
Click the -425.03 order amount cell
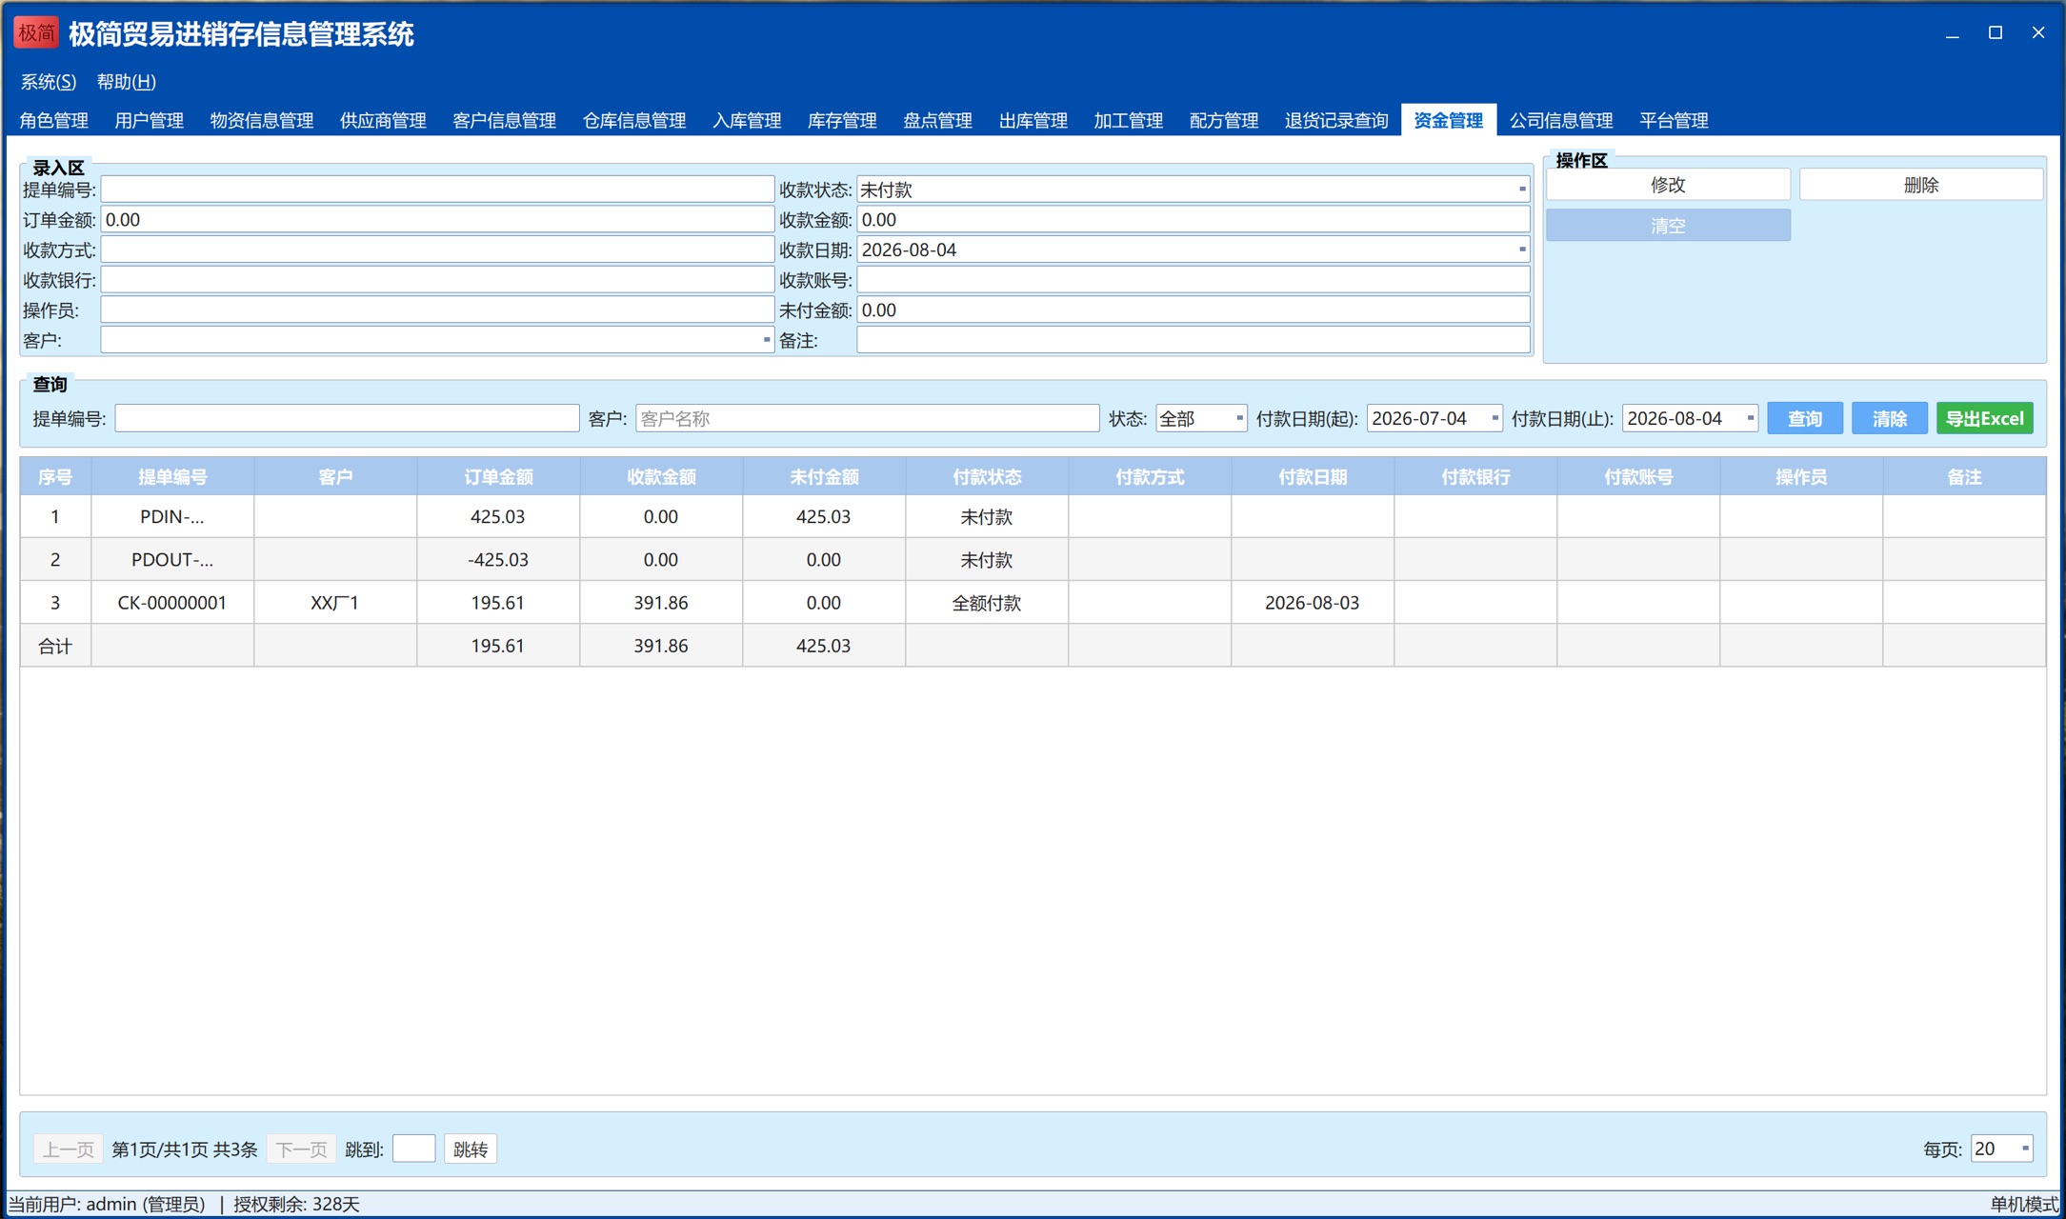(498, 560)
